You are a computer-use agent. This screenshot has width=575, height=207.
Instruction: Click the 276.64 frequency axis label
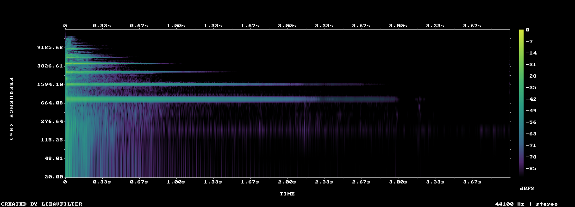pos(51,122)
